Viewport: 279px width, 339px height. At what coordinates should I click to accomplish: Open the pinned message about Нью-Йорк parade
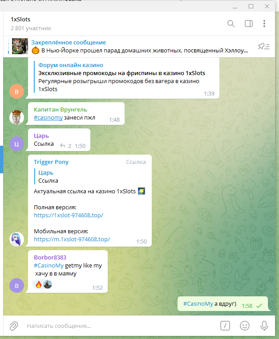coord(140,47)
